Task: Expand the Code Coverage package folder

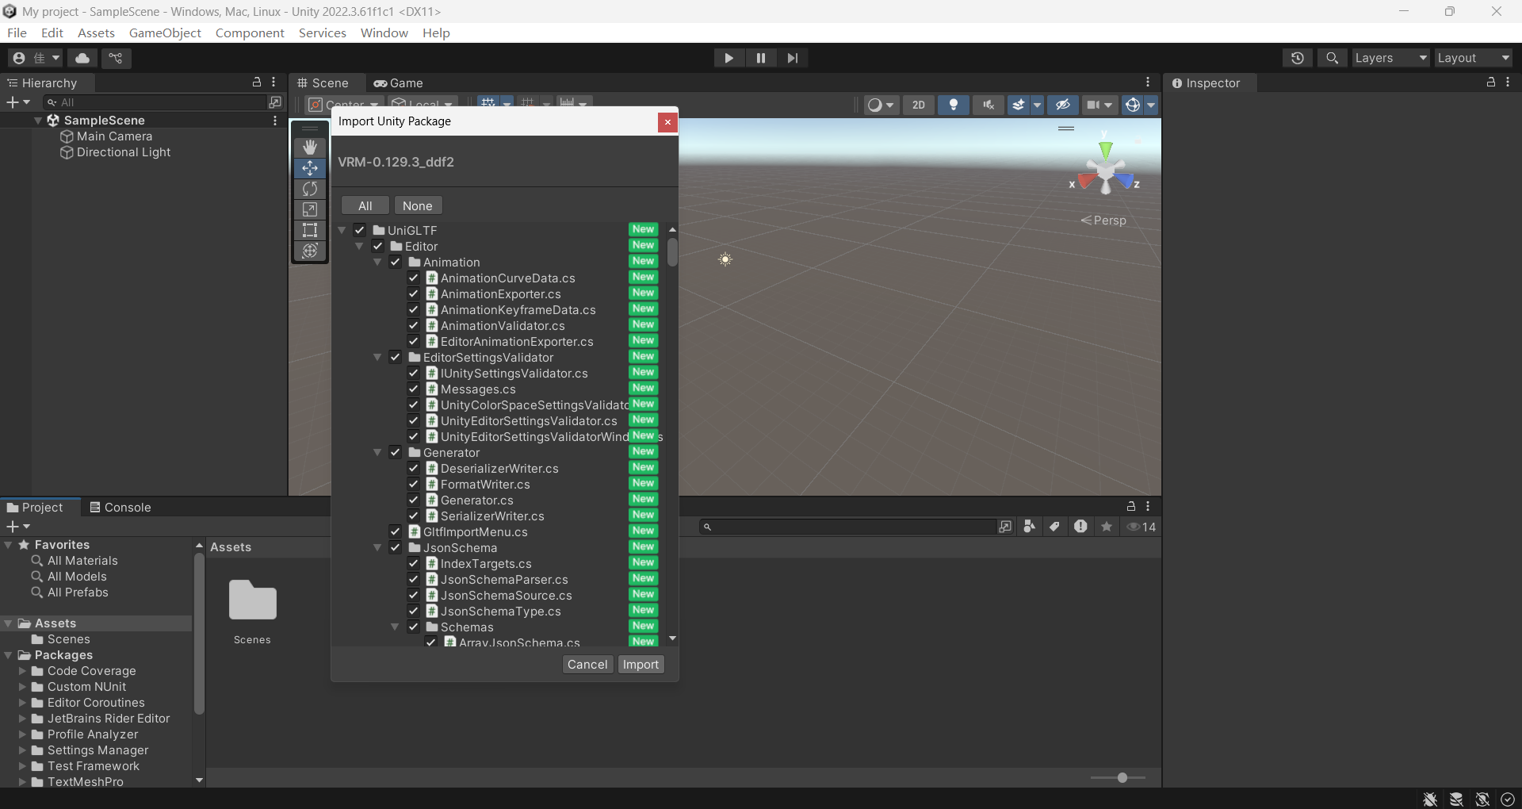Action: point(23,671)
